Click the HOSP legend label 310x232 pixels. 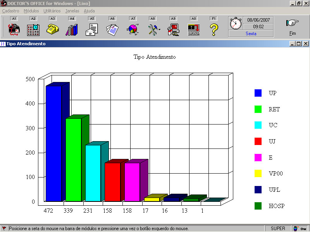[x=277, y=206]
